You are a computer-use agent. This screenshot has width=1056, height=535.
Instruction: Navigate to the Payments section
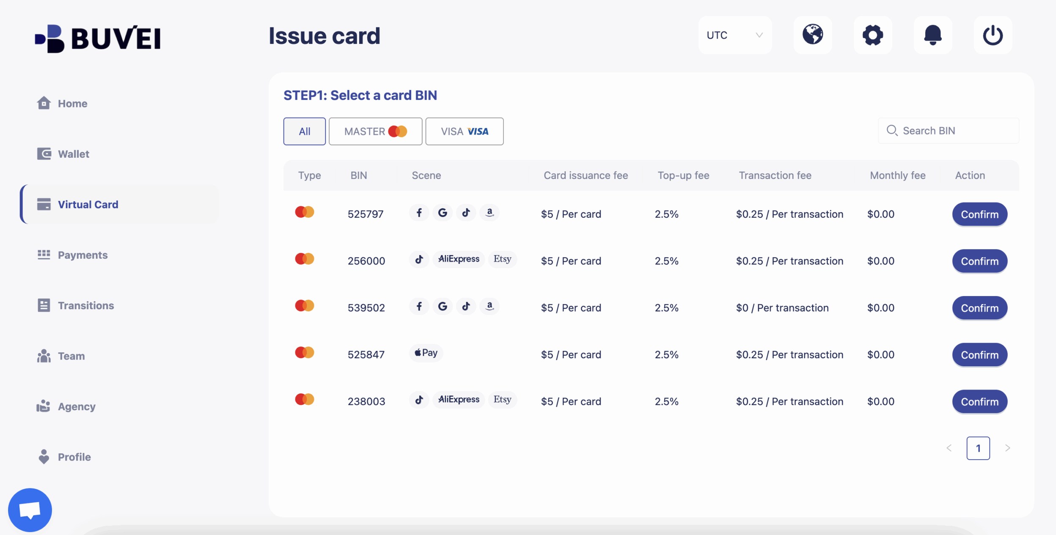[x=82, y=255]
